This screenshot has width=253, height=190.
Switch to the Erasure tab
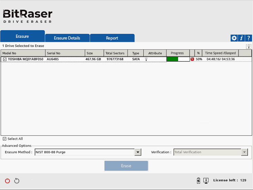click(22, 36)
